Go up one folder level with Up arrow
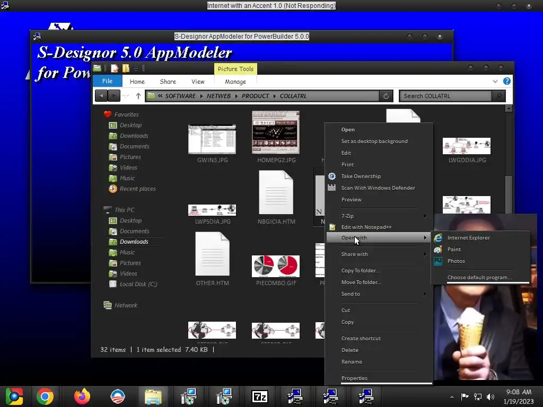Screen dimensions: 543x407 138,96
